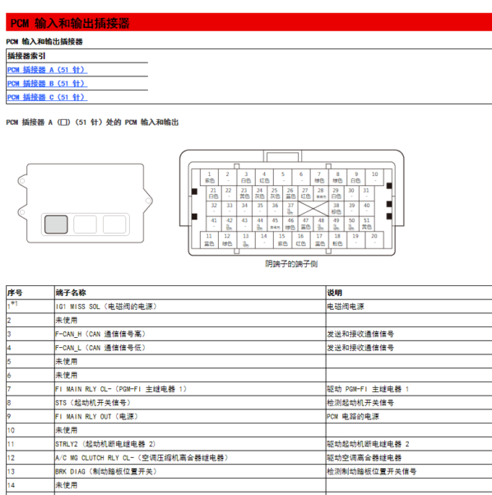Screen dimensions: 492x495
Task: Select the 插接器索引 index heading
Action: [x=26, y=56]
